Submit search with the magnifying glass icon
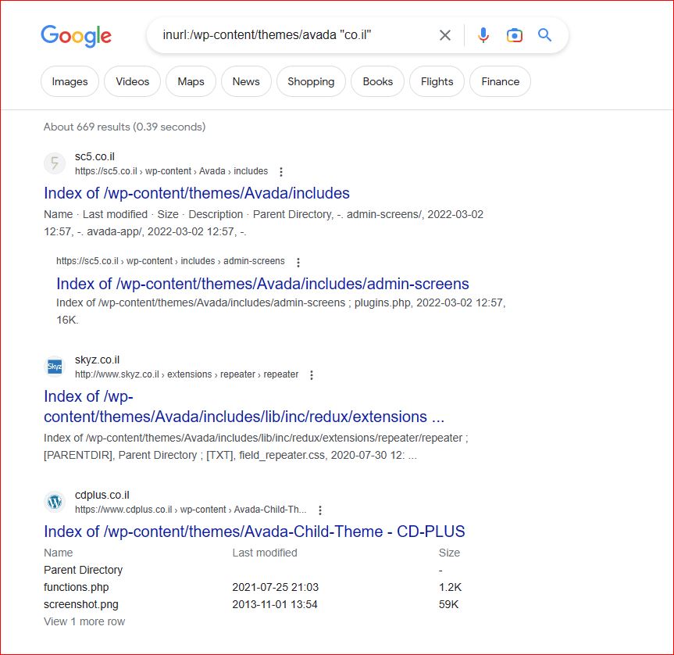Image resolution: width=674 pixels, height=655 pixels. [x=544, y=35]
